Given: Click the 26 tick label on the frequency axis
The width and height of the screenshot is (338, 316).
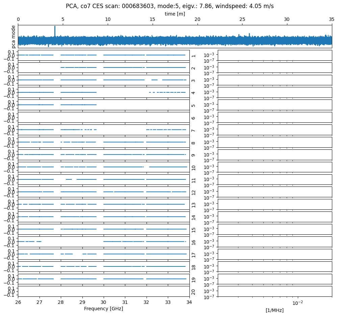Looking at the screenshot, I should pos(18,302).
